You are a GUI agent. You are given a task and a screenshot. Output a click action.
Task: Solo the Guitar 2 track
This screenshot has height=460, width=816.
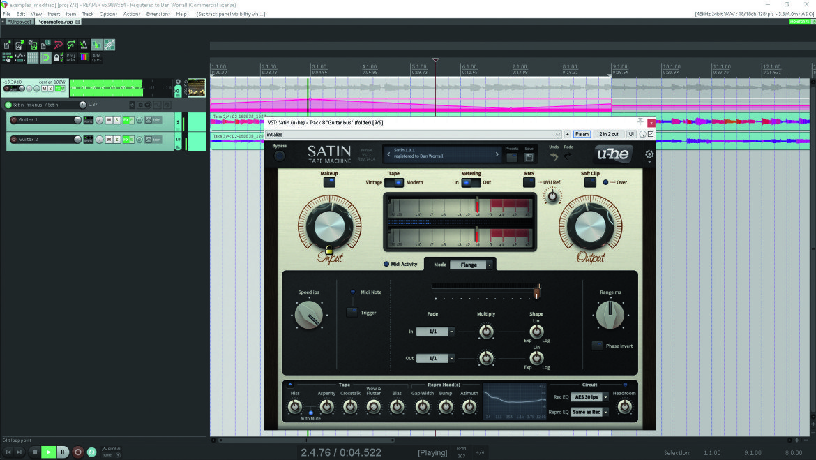click(x=117, y=140)
